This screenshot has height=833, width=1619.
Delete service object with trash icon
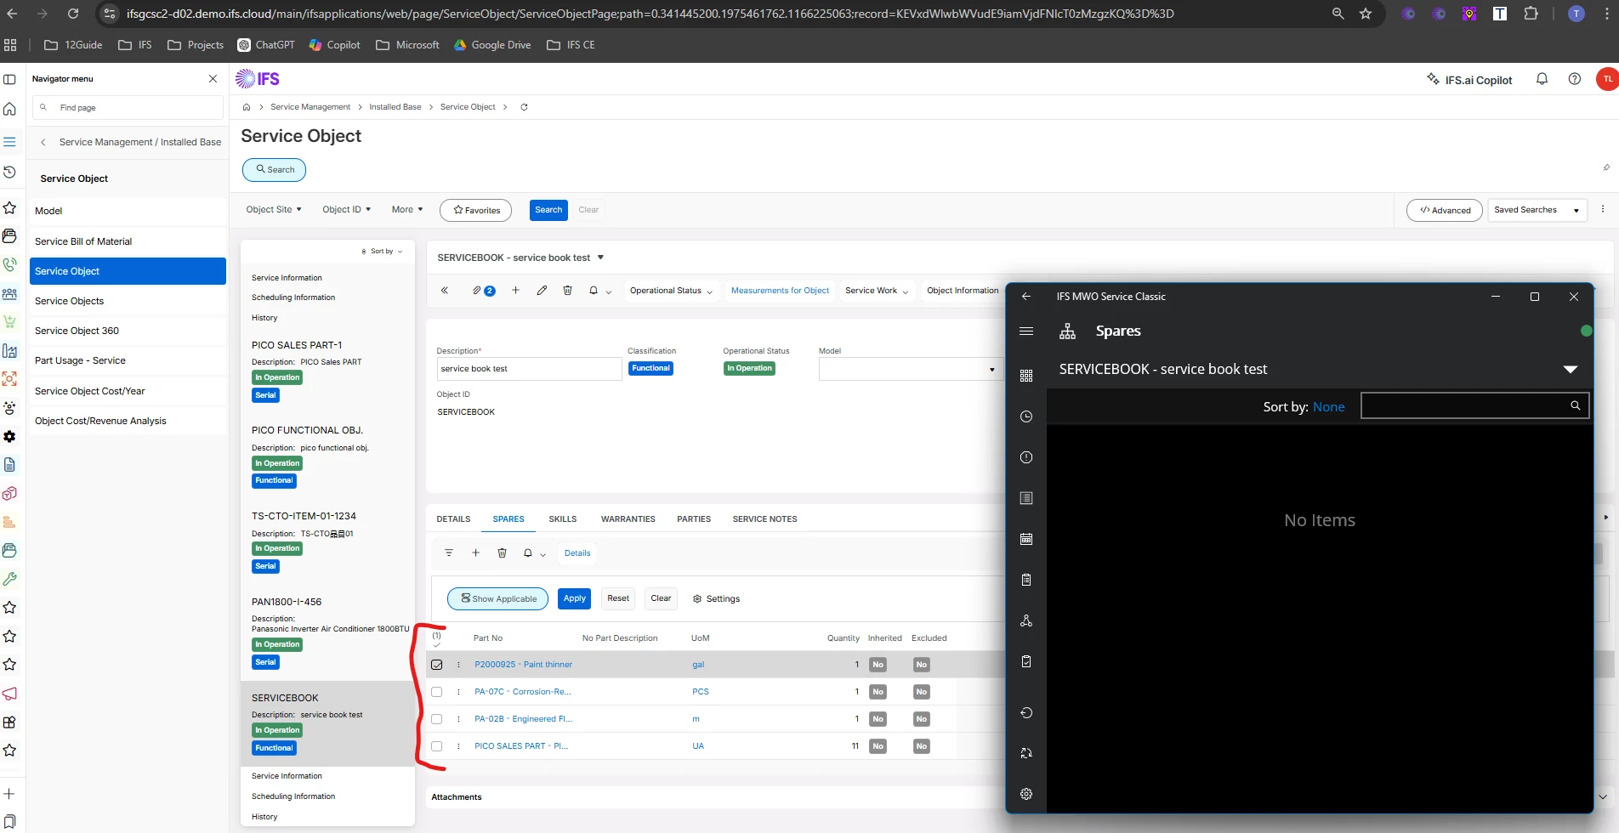click(567, 291)
